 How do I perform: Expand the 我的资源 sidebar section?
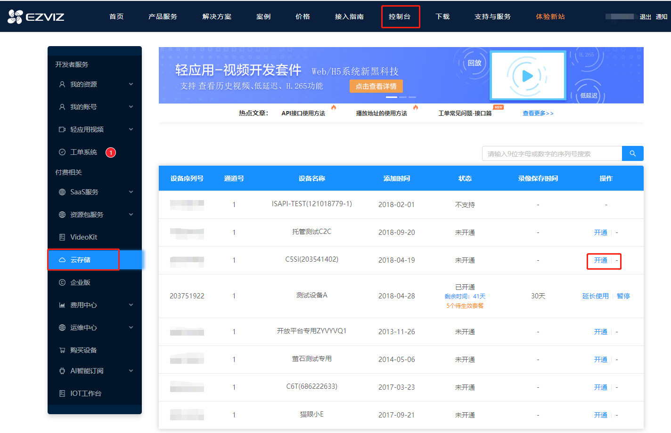131,84
